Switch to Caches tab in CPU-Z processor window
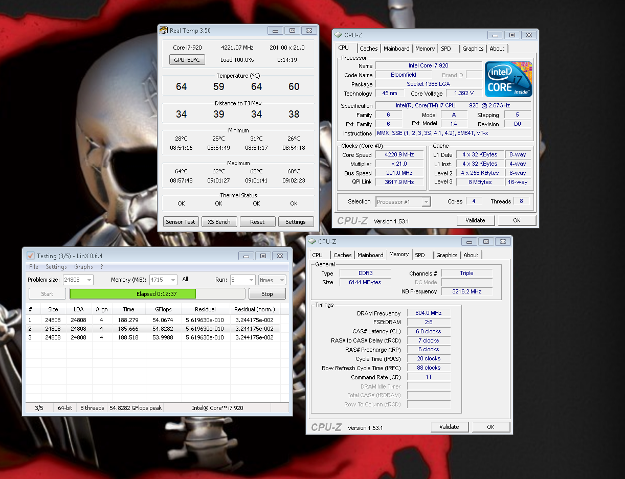Image resolution: width=625 pixels, height=479 pixels. [x=368, y=49]
